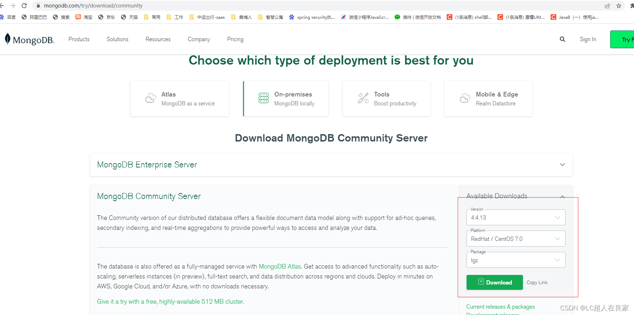Open the 京东 bookmark
The image size is (634, 315).
coord(106,17)
